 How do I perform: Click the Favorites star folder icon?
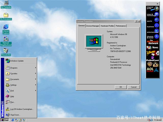tap(7, 73)
